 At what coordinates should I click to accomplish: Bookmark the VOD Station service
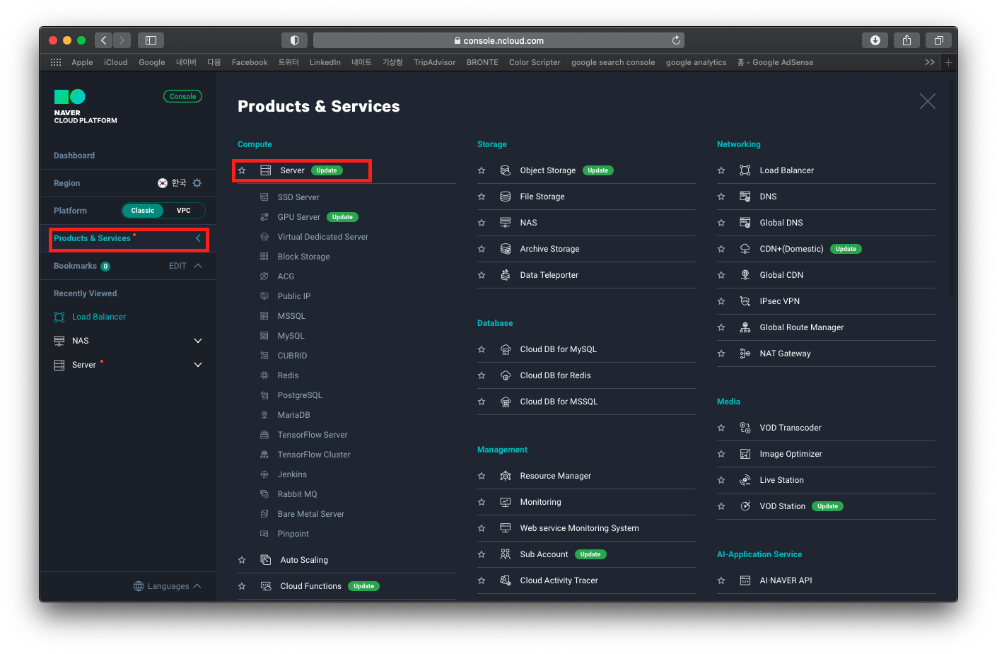(x=721, y=506)
